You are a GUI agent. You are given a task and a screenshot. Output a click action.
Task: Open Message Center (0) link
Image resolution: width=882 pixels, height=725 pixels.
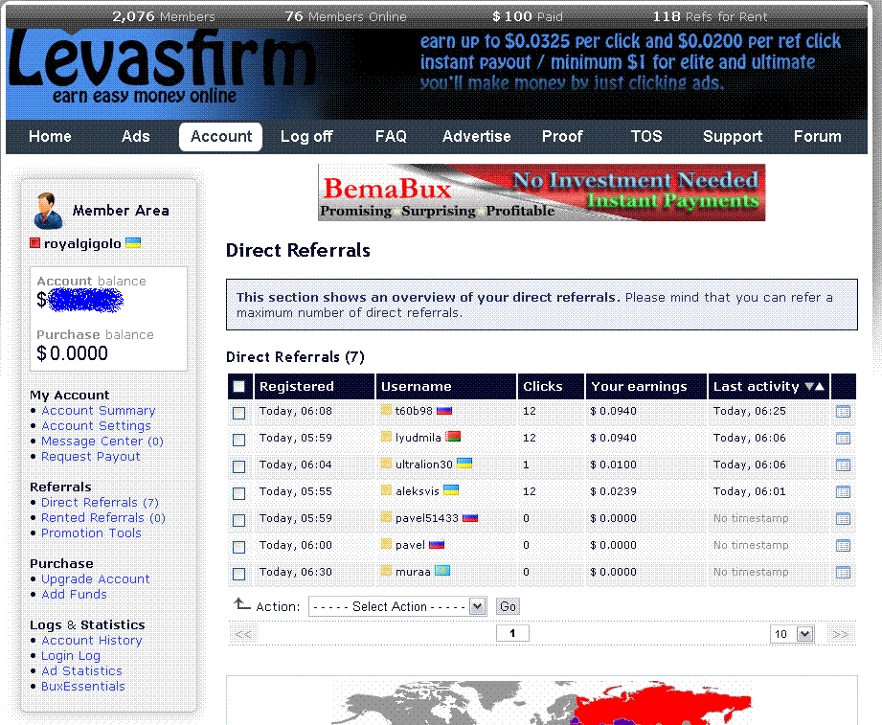pos(102,441)
